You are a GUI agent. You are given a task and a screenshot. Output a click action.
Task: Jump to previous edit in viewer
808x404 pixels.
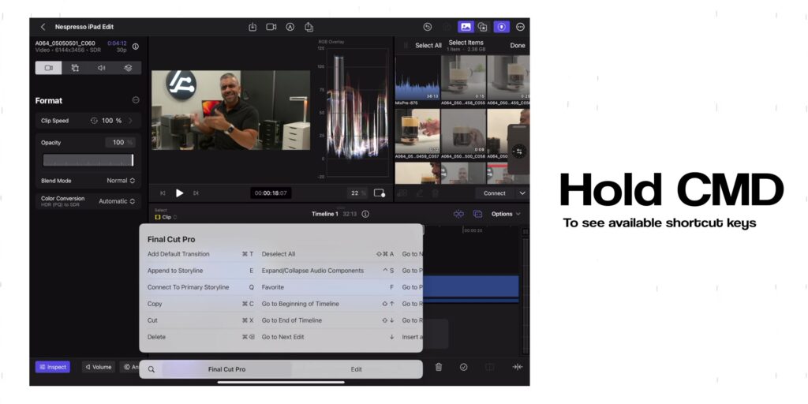(163, 193)
